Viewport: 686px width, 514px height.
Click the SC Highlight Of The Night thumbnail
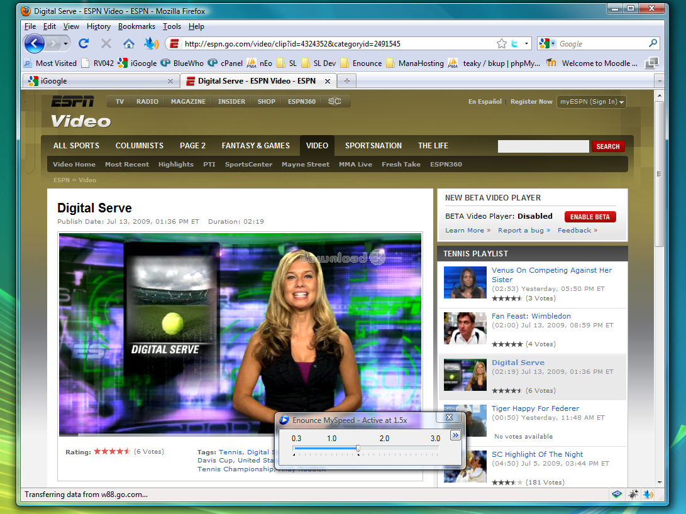(465, 466)
